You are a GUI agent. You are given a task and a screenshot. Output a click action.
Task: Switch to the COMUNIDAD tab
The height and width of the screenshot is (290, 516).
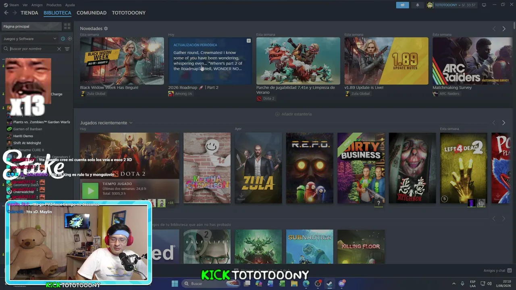coord(92,13)
